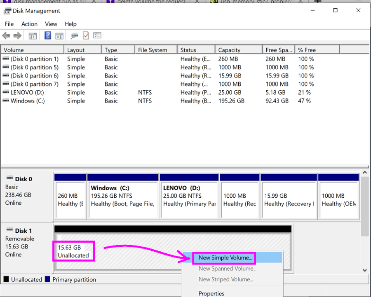Open the Action menu

pyautogui.click(x=29, y=24)
